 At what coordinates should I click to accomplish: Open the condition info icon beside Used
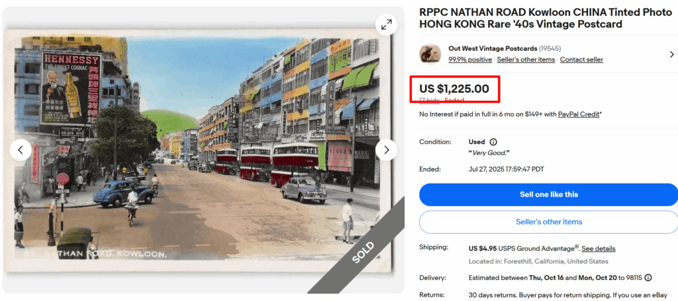[x=493, y=142]
